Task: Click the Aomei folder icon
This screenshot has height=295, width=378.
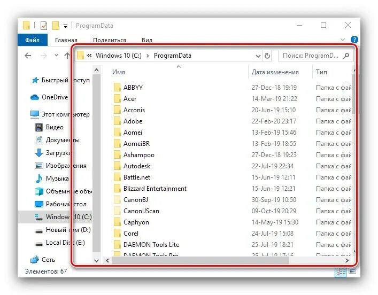Action: (x=117, y=132)
